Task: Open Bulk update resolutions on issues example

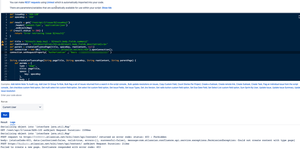Action: [143, 84]
